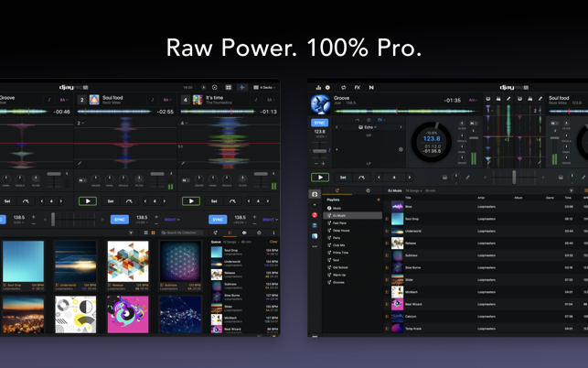588x368 pixels.
Task: Click key lock note icon on Soul food deck
Action: click(152, 100)
